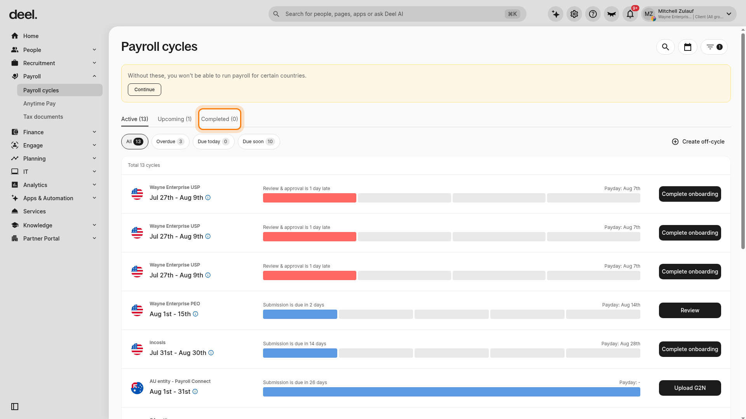Click the Partner Portal building icon
Viewport: 746px width, 419px height.
pos(15,239)
